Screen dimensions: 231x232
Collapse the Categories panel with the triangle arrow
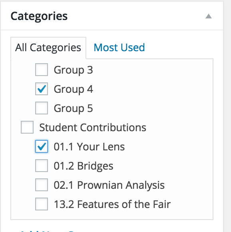209,16
